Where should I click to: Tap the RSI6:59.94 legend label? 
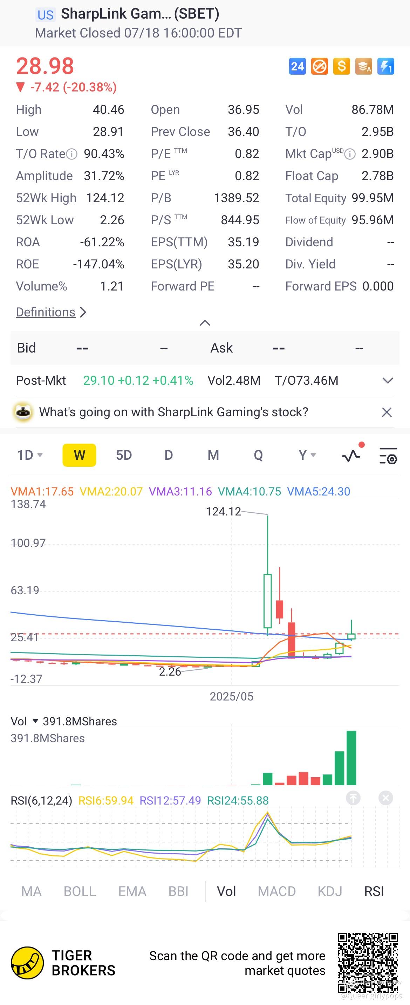point(106,801)
